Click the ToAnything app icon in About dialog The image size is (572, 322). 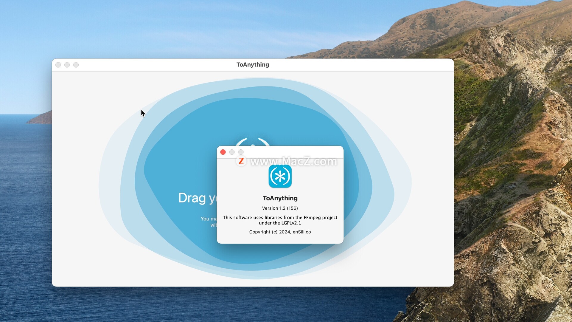[x=280, y=176]
